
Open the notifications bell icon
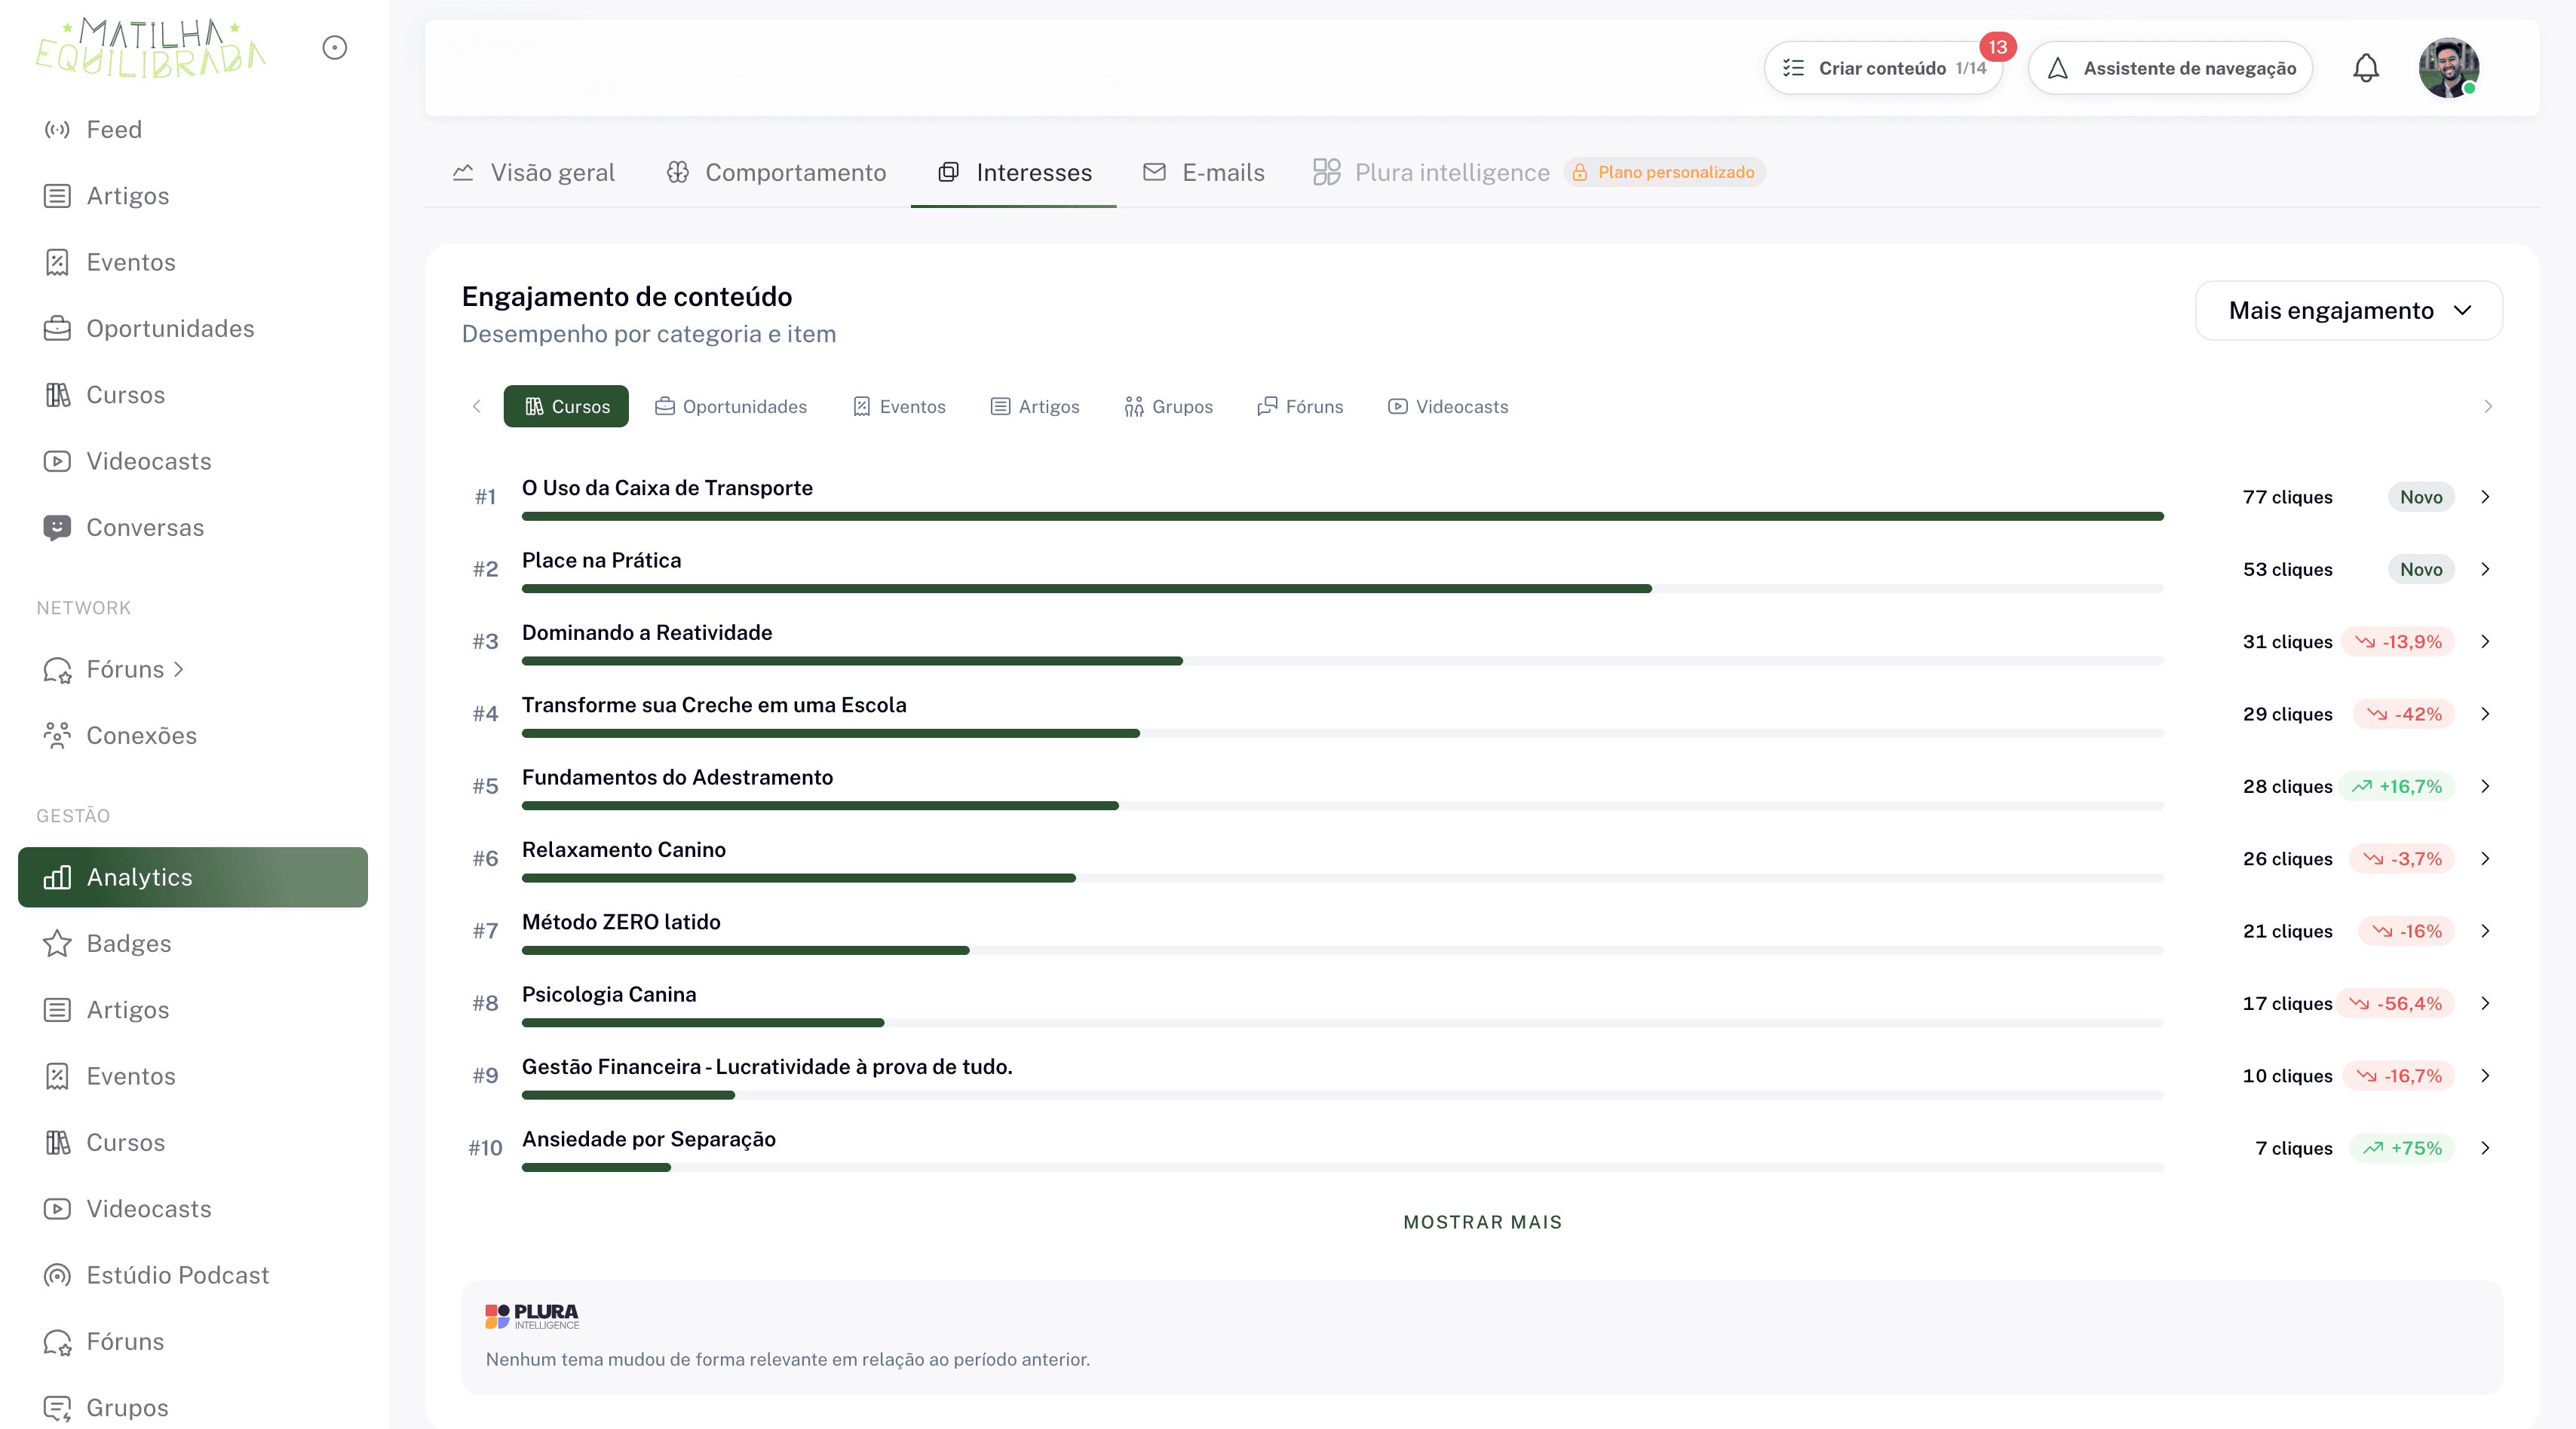[2365, 68]
